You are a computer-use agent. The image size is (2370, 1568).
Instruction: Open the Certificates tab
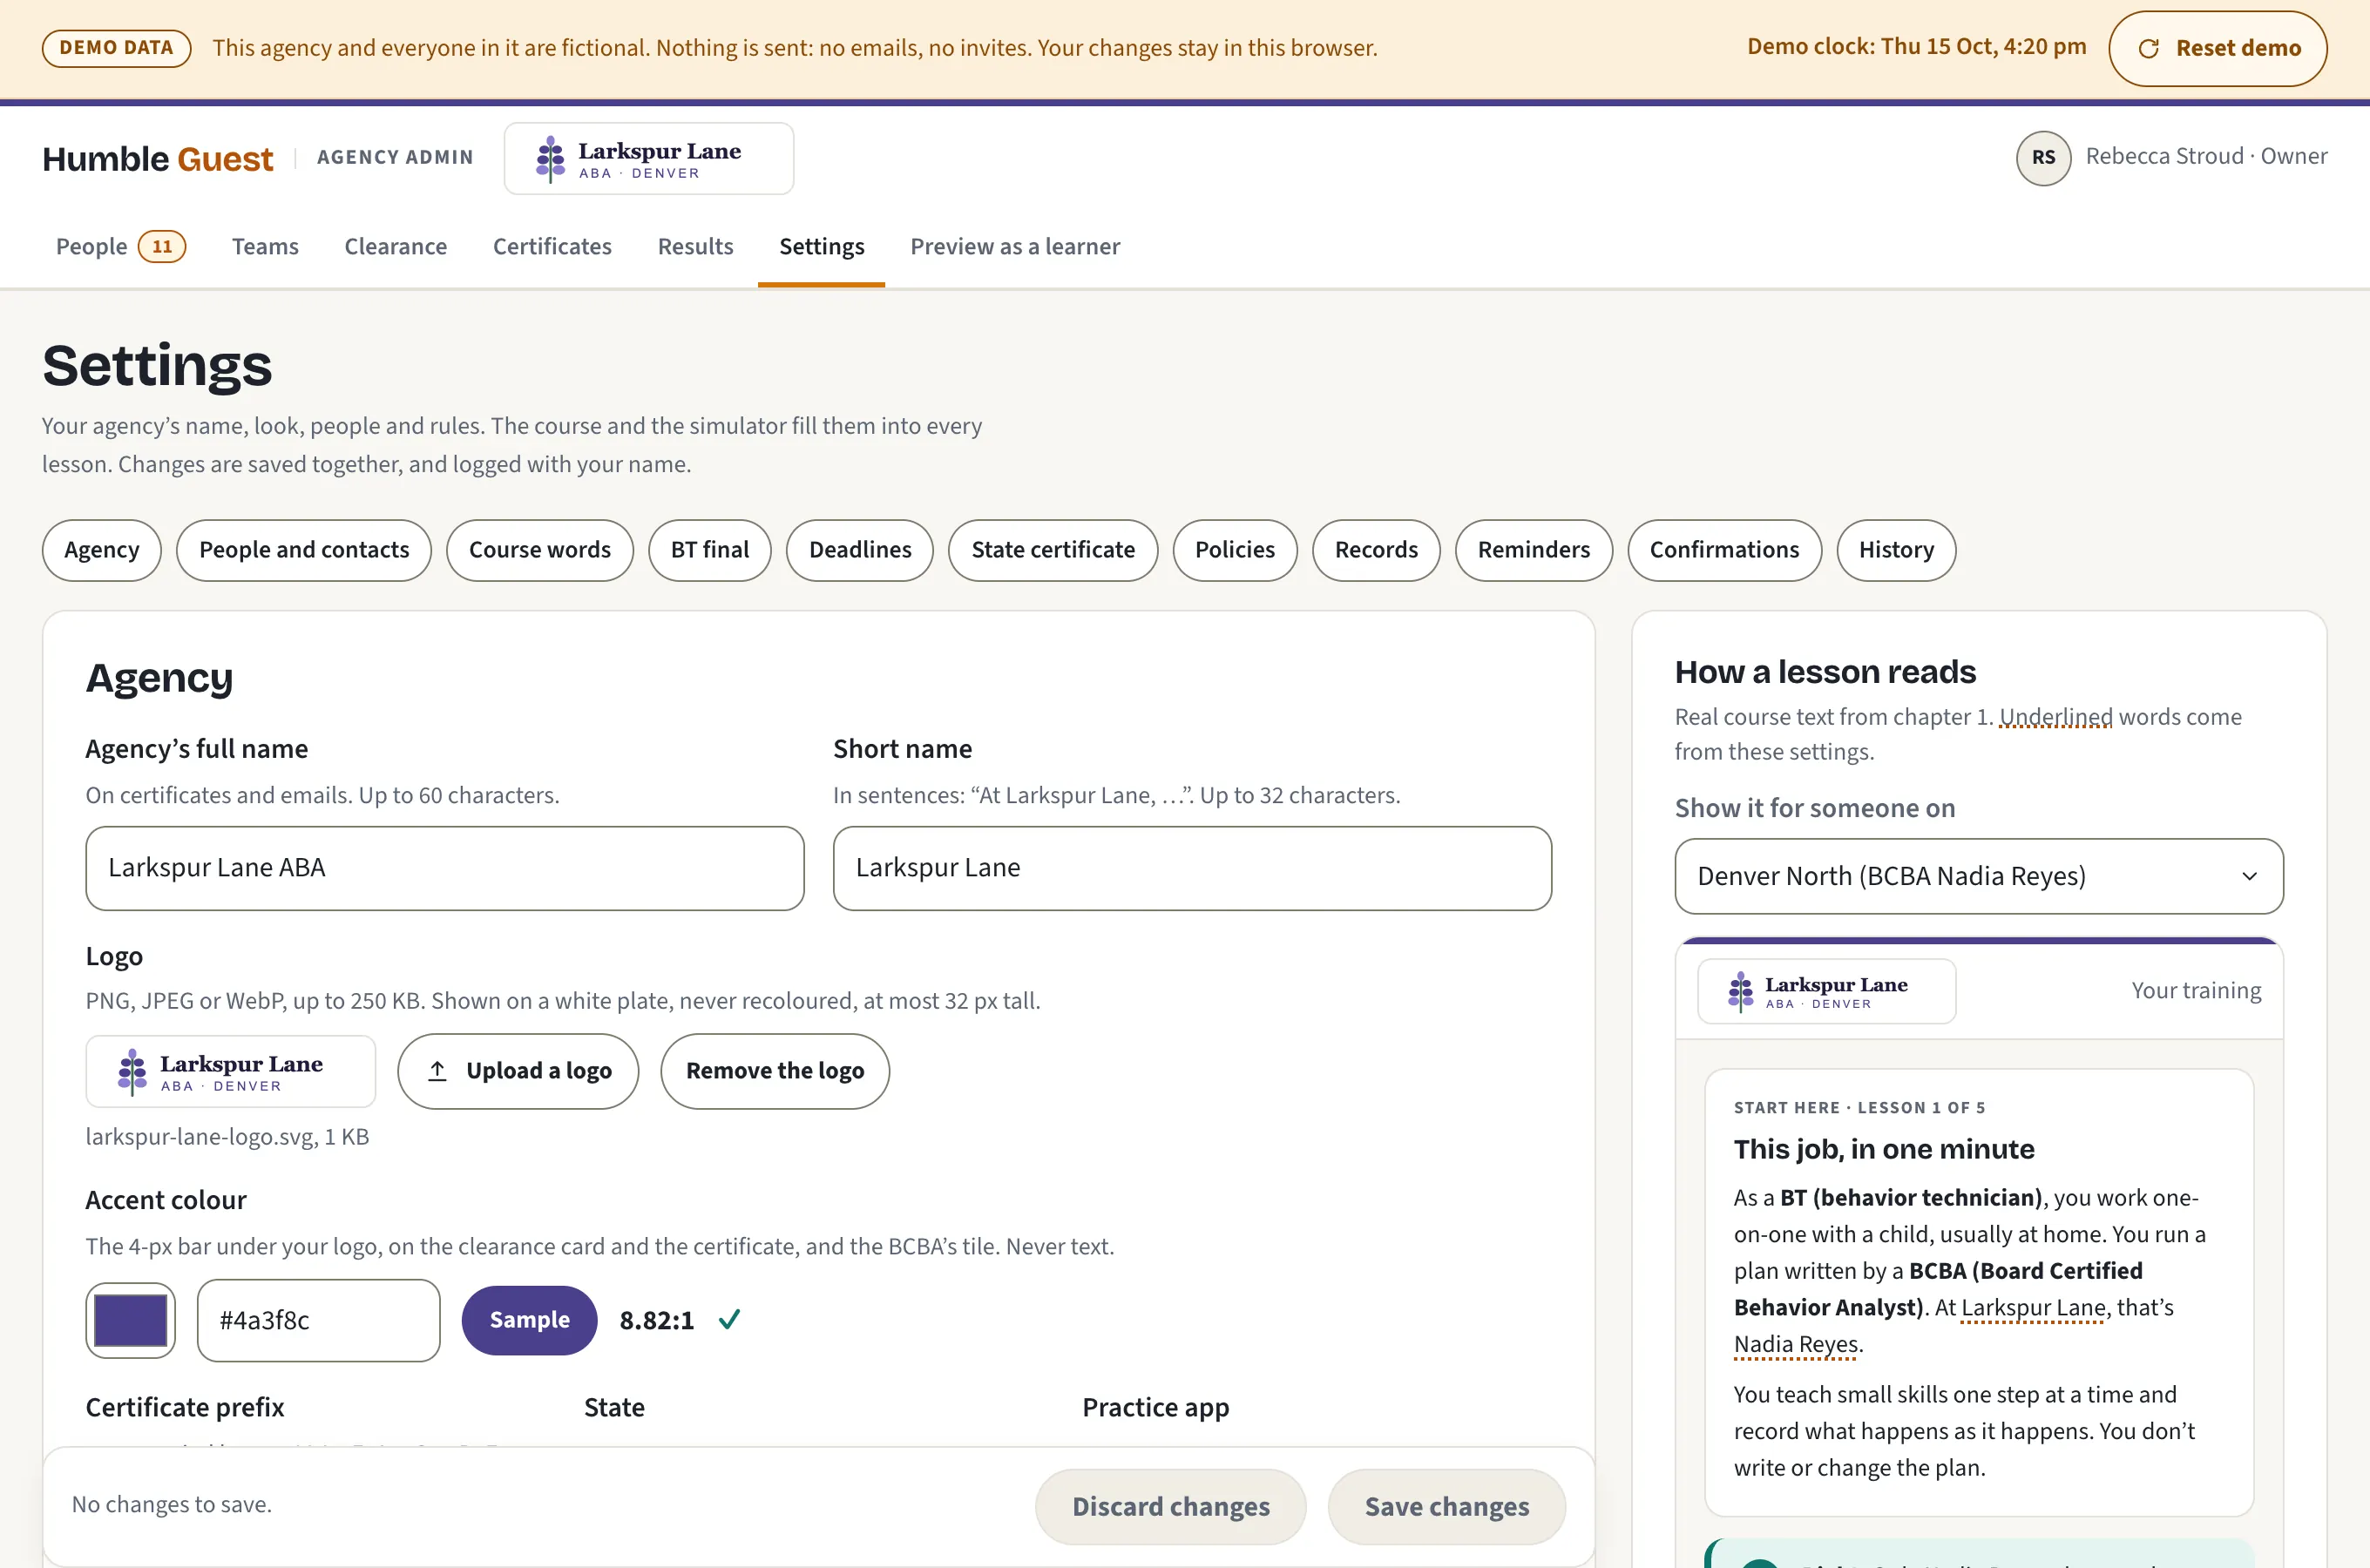pos(552,246)
